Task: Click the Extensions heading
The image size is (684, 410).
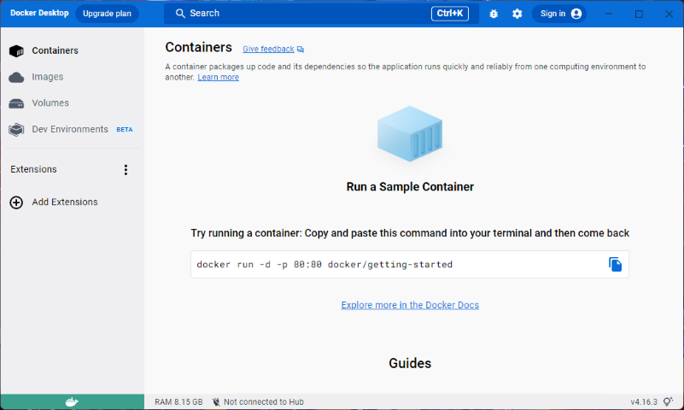Action: 33,169
